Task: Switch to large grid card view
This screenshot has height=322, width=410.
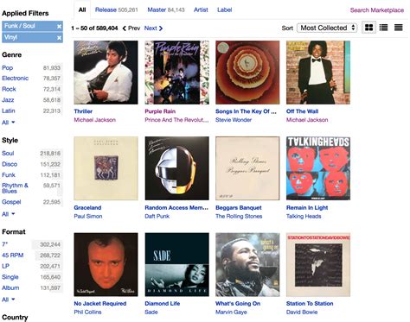Action: point(368,28)
